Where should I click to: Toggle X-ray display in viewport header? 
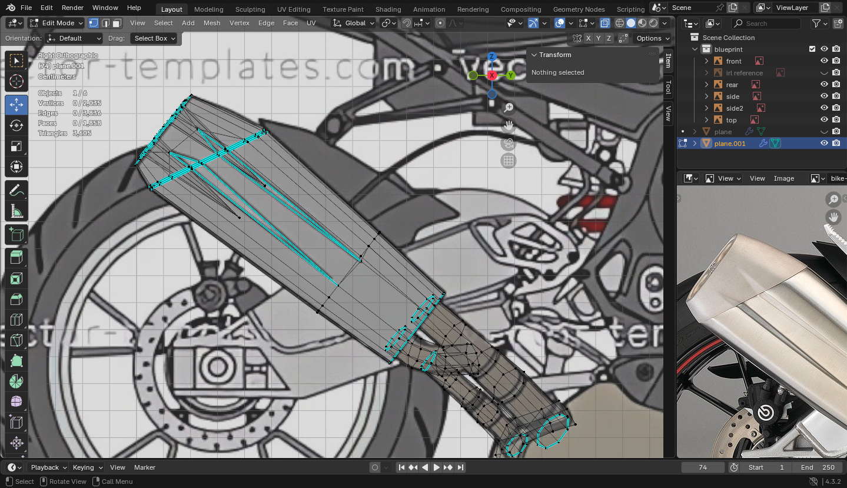[604, 23]
